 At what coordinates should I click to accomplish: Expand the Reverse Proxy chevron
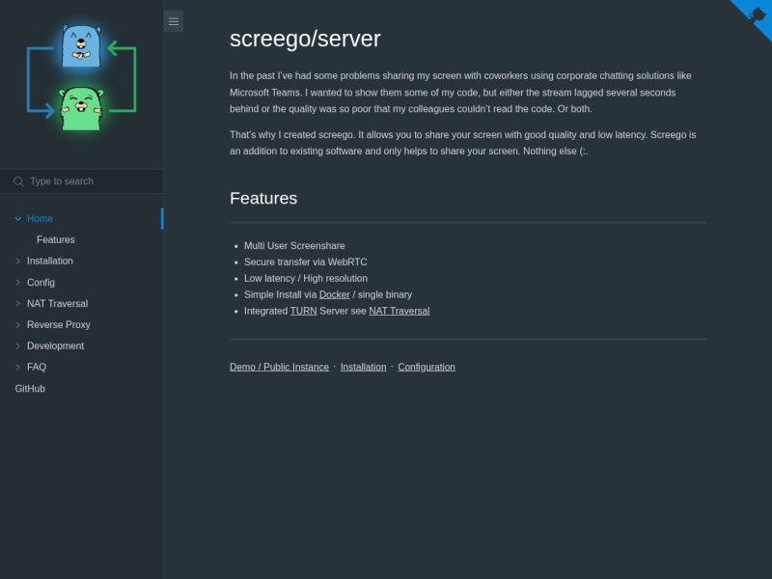pos(17,324)
